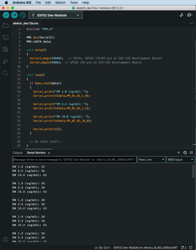Screen dimensions: 196x250
Task: Toggle timestamp display in Serial Monitor
Action: pyautogui.click(x=185, y=153)
